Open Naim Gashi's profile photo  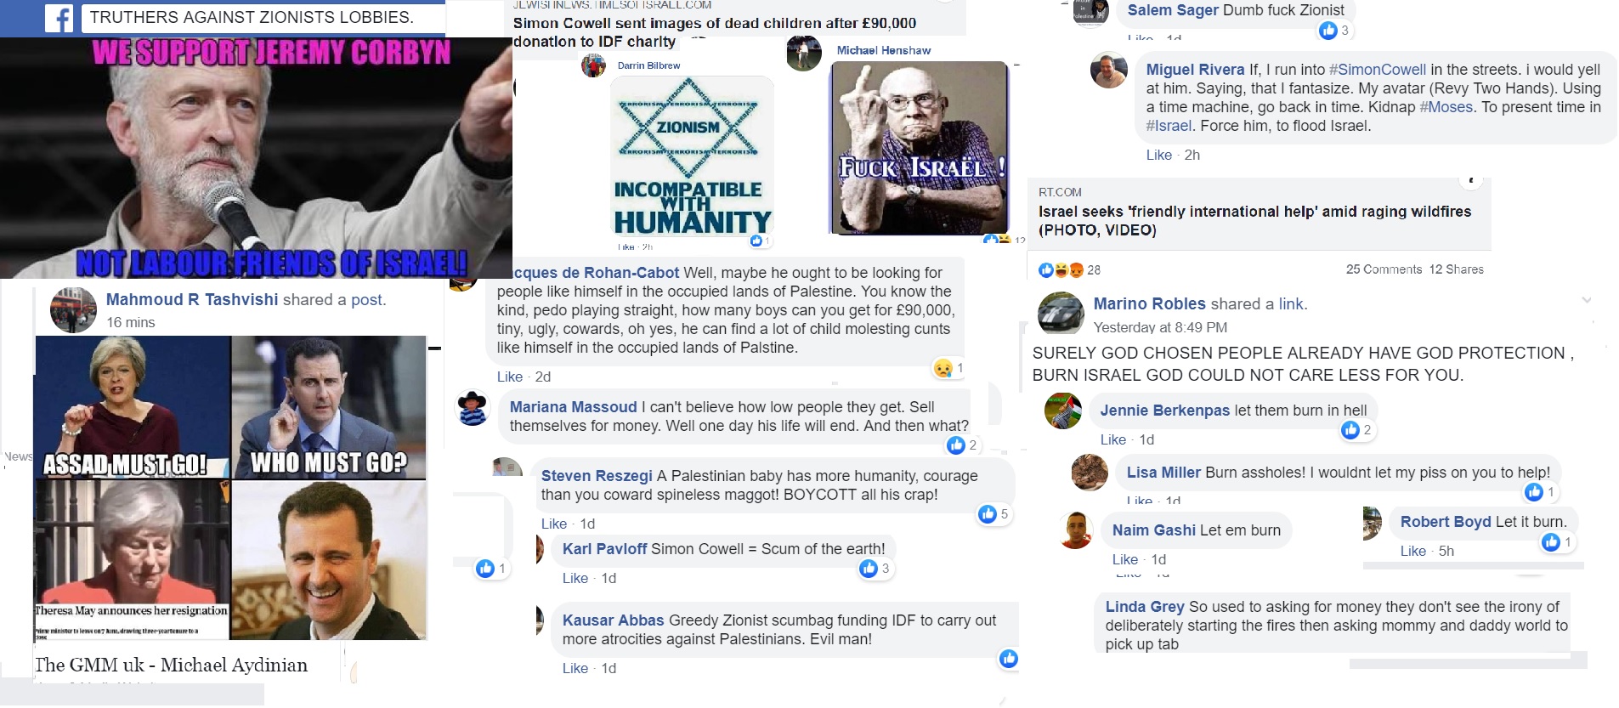(x=1076, y=530)
